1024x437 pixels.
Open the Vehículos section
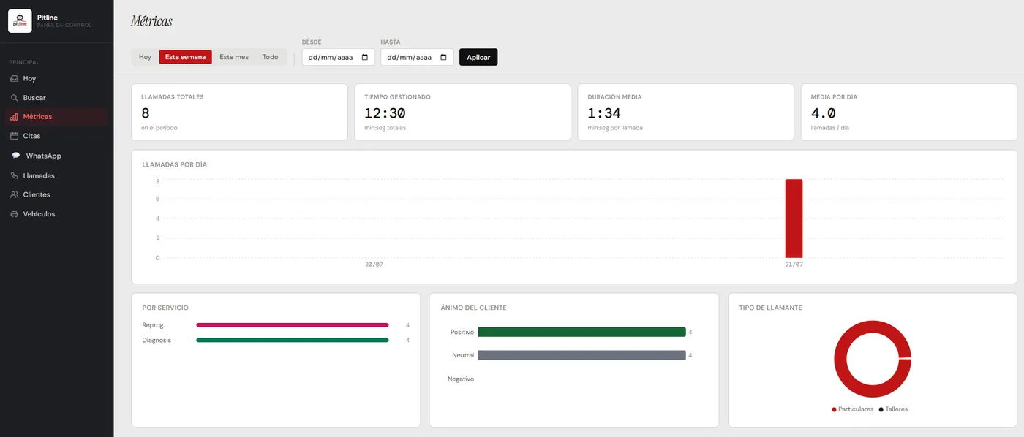pyautogui.click(x=57, y=214)
